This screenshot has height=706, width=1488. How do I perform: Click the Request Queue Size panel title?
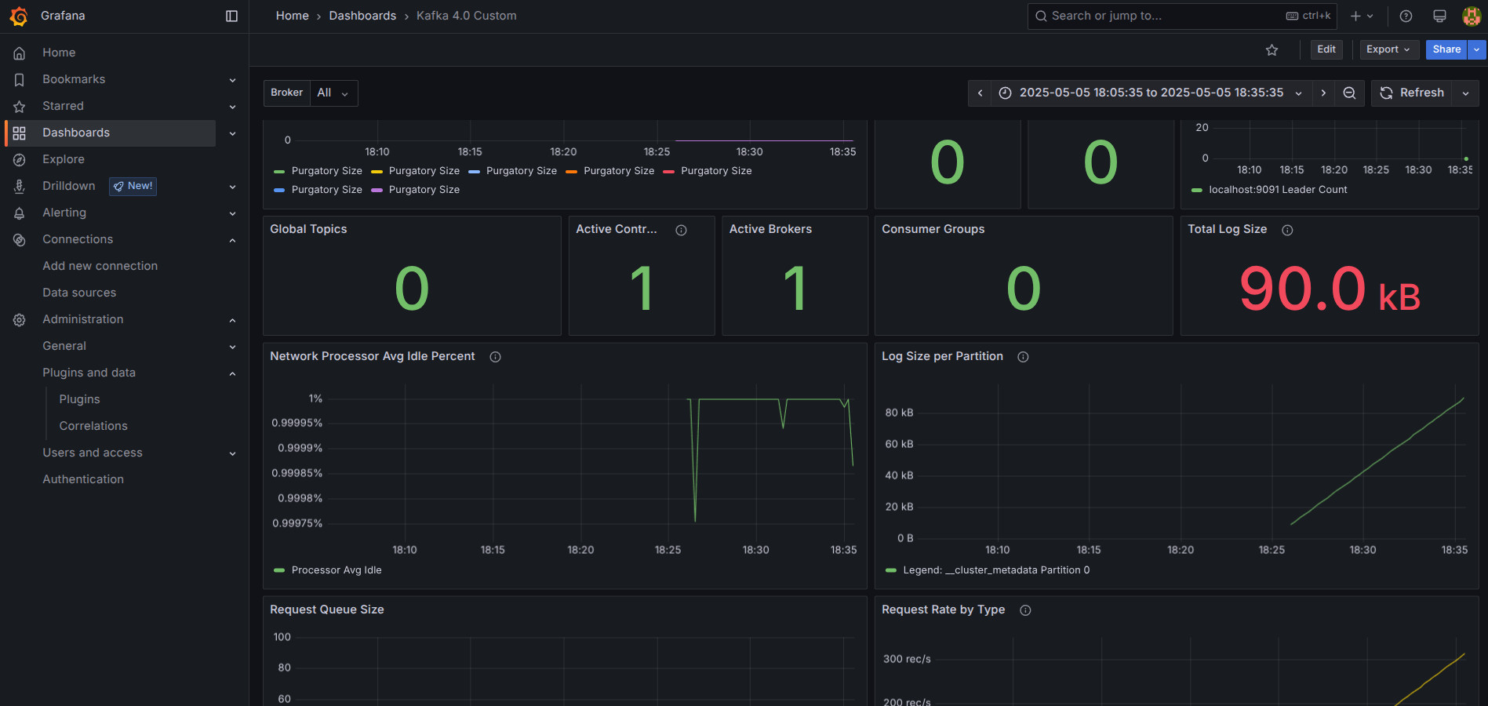pos(327,610)
